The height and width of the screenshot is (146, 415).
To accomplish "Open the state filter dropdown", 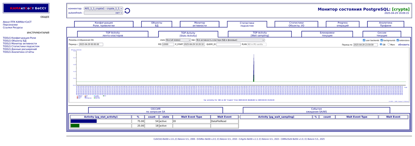I will click(178, 40).
